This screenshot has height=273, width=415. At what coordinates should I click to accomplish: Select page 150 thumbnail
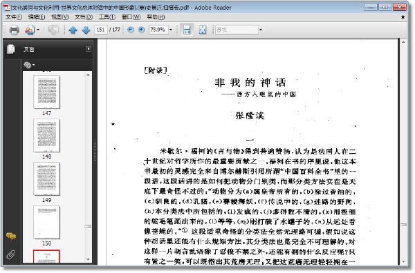point(46,223)
